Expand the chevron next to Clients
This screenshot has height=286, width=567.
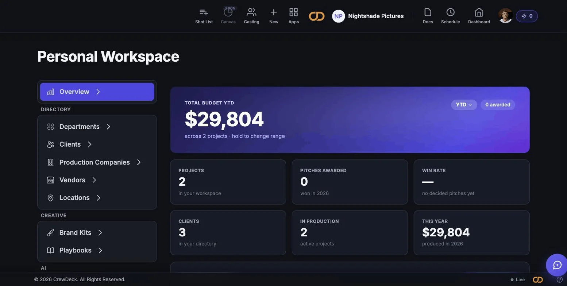tap(89, 144)
